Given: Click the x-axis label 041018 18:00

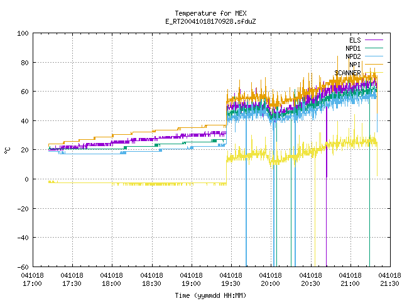Looking at the screenshot, I should [x=112, y=280].
